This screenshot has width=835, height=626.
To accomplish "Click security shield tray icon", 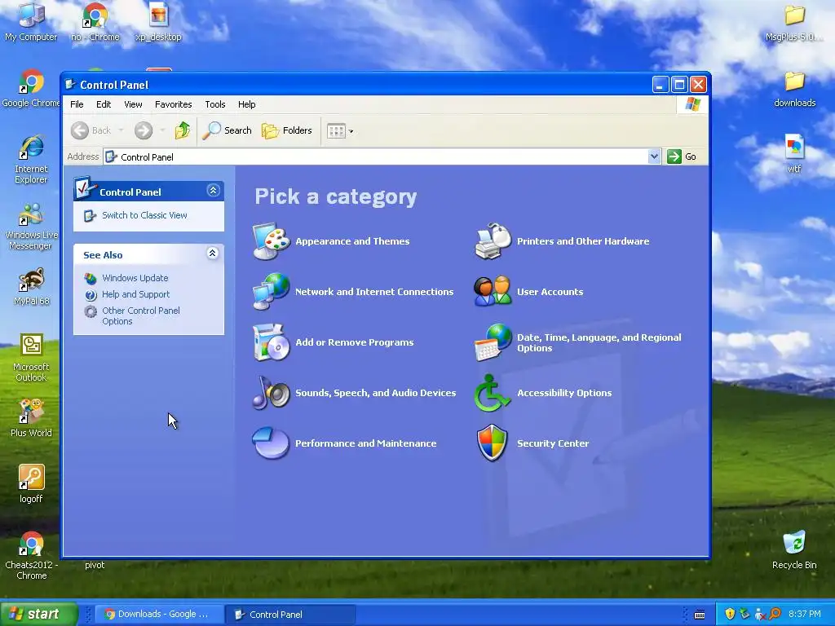I will [730, 614].
